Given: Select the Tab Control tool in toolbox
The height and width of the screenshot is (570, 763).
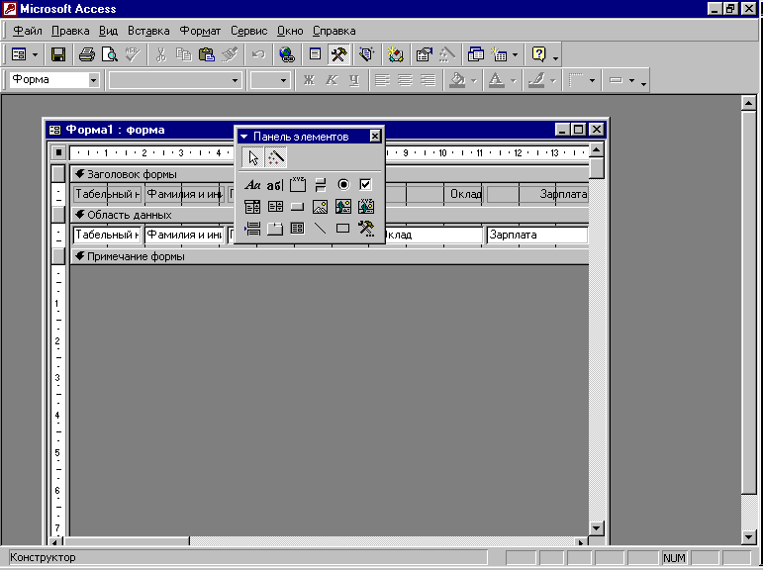Looking at the screenshot, I should [x=275, y=229].
